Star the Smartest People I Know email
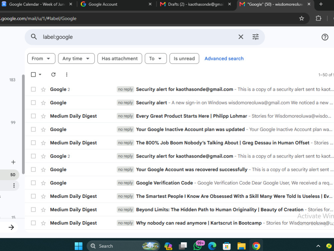The width and height of the screenshot is (334, 251). point(43,196)
